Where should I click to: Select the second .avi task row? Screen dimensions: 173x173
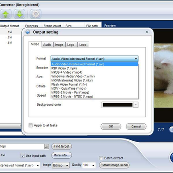(x=11, y=37)
